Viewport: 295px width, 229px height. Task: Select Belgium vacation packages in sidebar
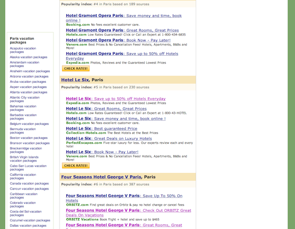pyautogui.click(x=29, y=124)
